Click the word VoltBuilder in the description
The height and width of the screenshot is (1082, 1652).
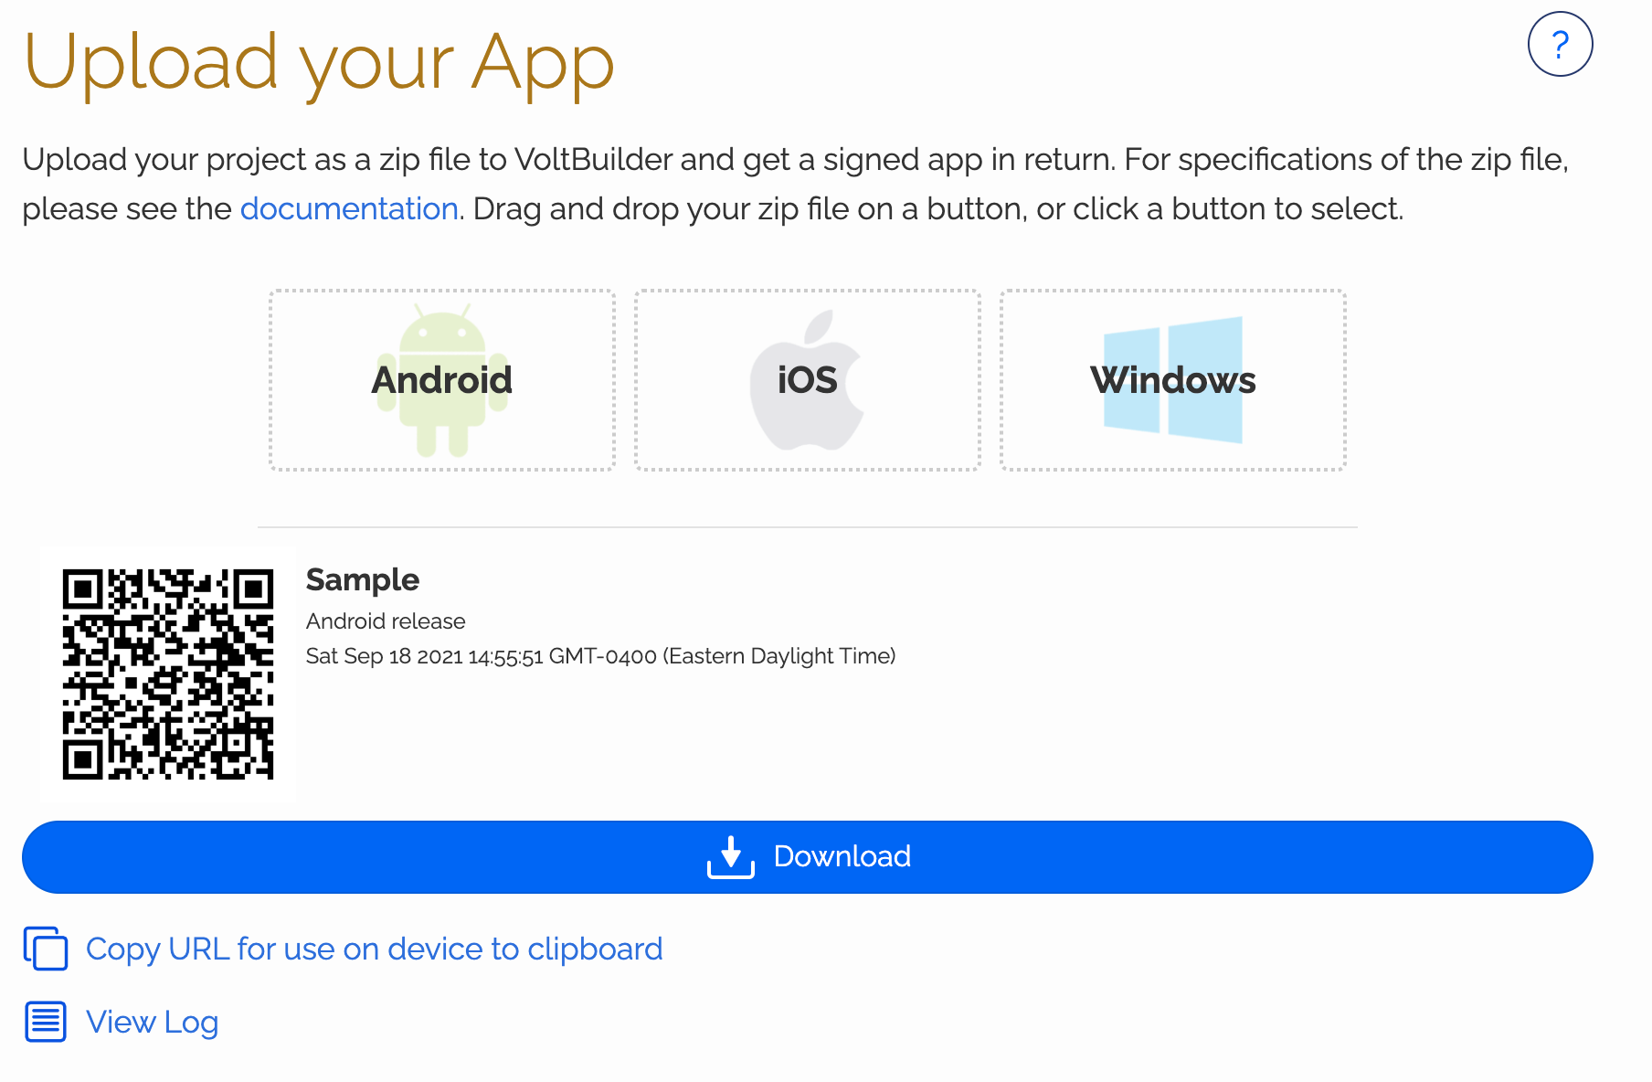tap(593, 160)
